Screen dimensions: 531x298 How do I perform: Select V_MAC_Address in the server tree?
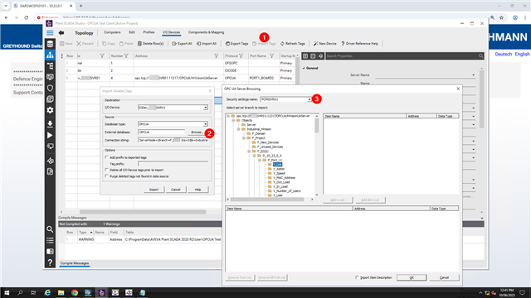(x=284, y=178)
